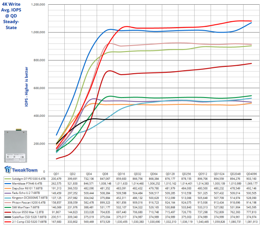Click Fadu Echo QD4 value 509,444
The width and height of the screenshot is (264, 242).
pyautogui.click(x=89, y=193)
